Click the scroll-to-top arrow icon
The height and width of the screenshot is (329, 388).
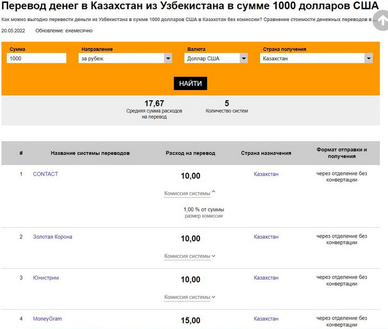[381, 20]
